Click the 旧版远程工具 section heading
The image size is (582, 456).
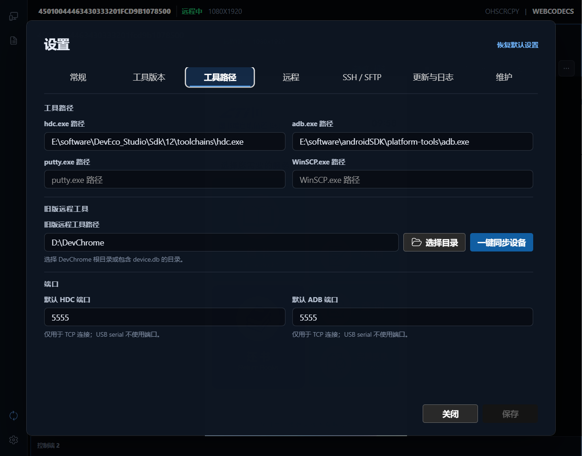66,209
